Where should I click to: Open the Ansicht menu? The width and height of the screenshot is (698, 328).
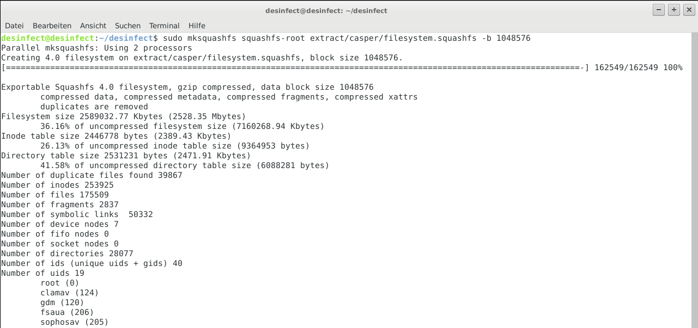93,26
